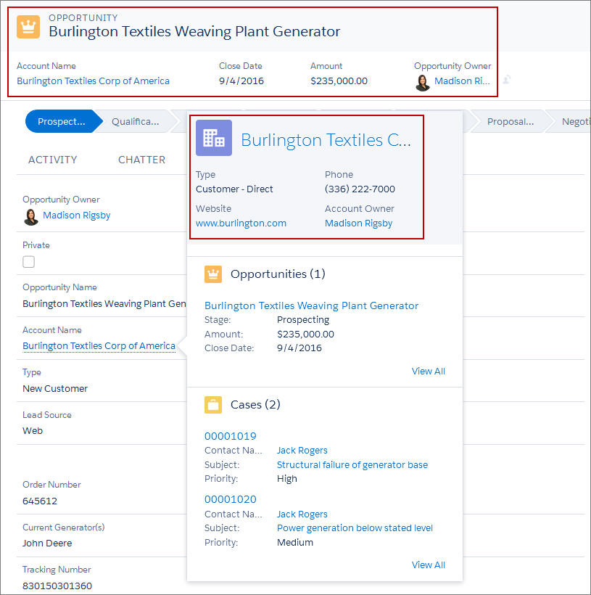Open case 00001019
This screenshot has height=595, width=591.
231,435
